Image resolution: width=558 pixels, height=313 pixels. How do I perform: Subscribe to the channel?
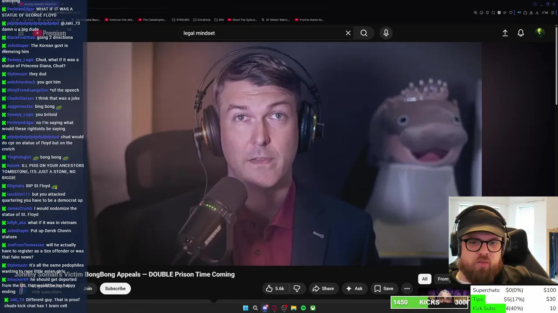click(115, 289)
